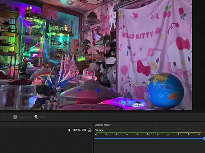Click the 100% value in the source row

point(76,130)
